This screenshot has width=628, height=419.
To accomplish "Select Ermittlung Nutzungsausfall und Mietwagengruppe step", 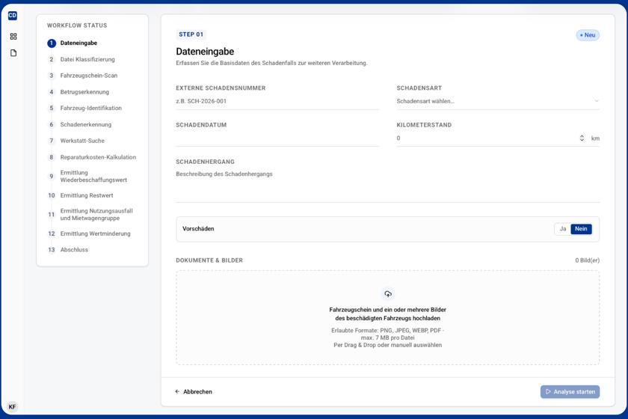I will [90, 215].
